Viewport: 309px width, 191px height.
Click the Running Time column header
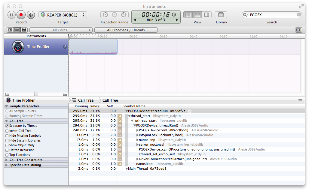(85, 106)
